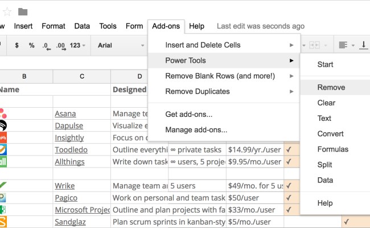The height and width of the screenshot is (228, 370).
Task: Click the Asana logo image
Action: pyautogui.click(x=3, y=113)
